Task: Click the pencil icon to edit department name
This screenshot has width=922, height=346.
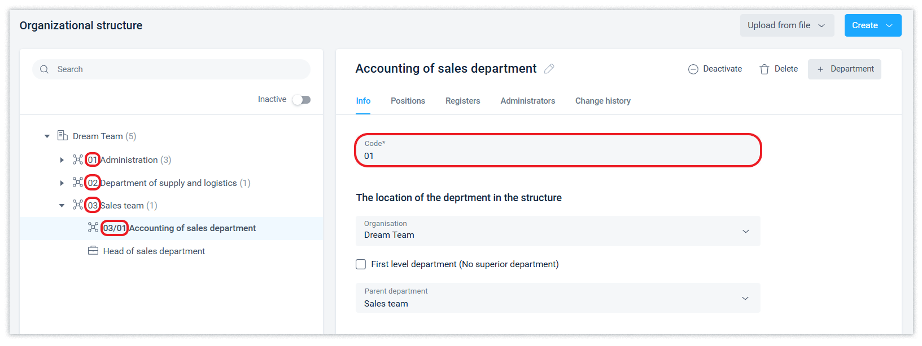Action: click(549, 69)
